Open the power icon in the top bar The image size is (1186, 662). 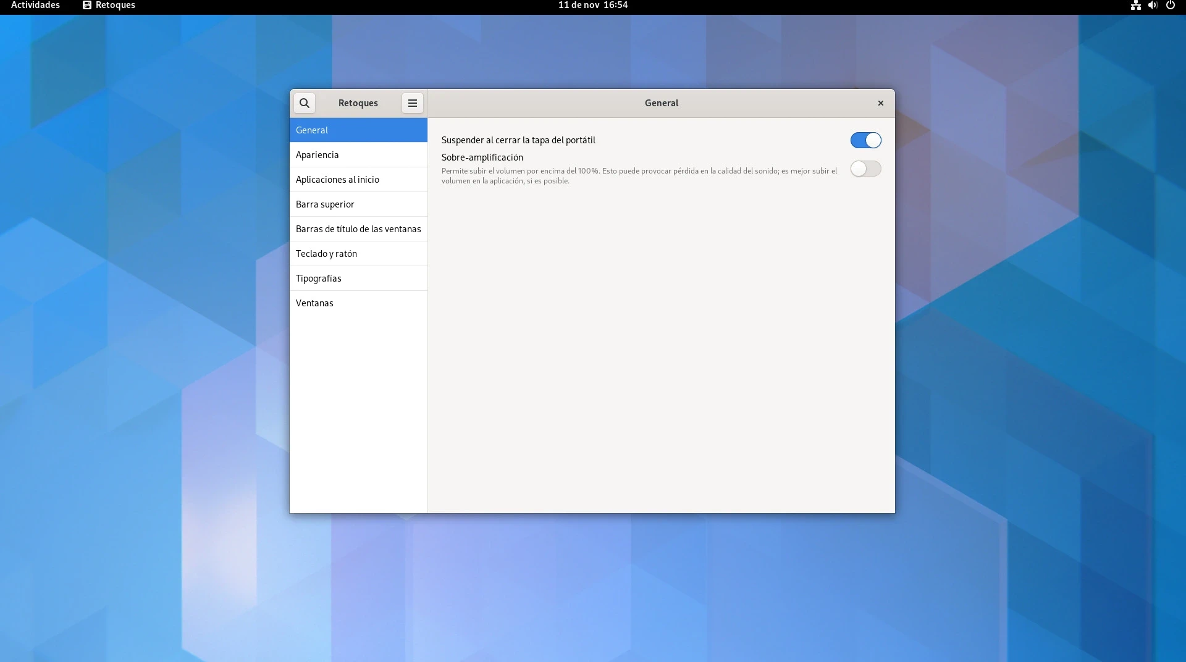pyautogui.click(x=1170, y=6)
